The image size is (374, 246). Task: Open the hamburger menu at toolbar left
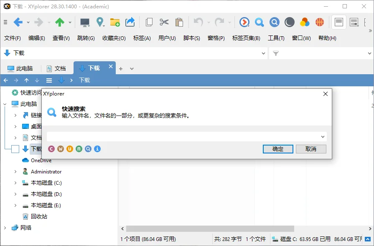[x=5, y=23]
